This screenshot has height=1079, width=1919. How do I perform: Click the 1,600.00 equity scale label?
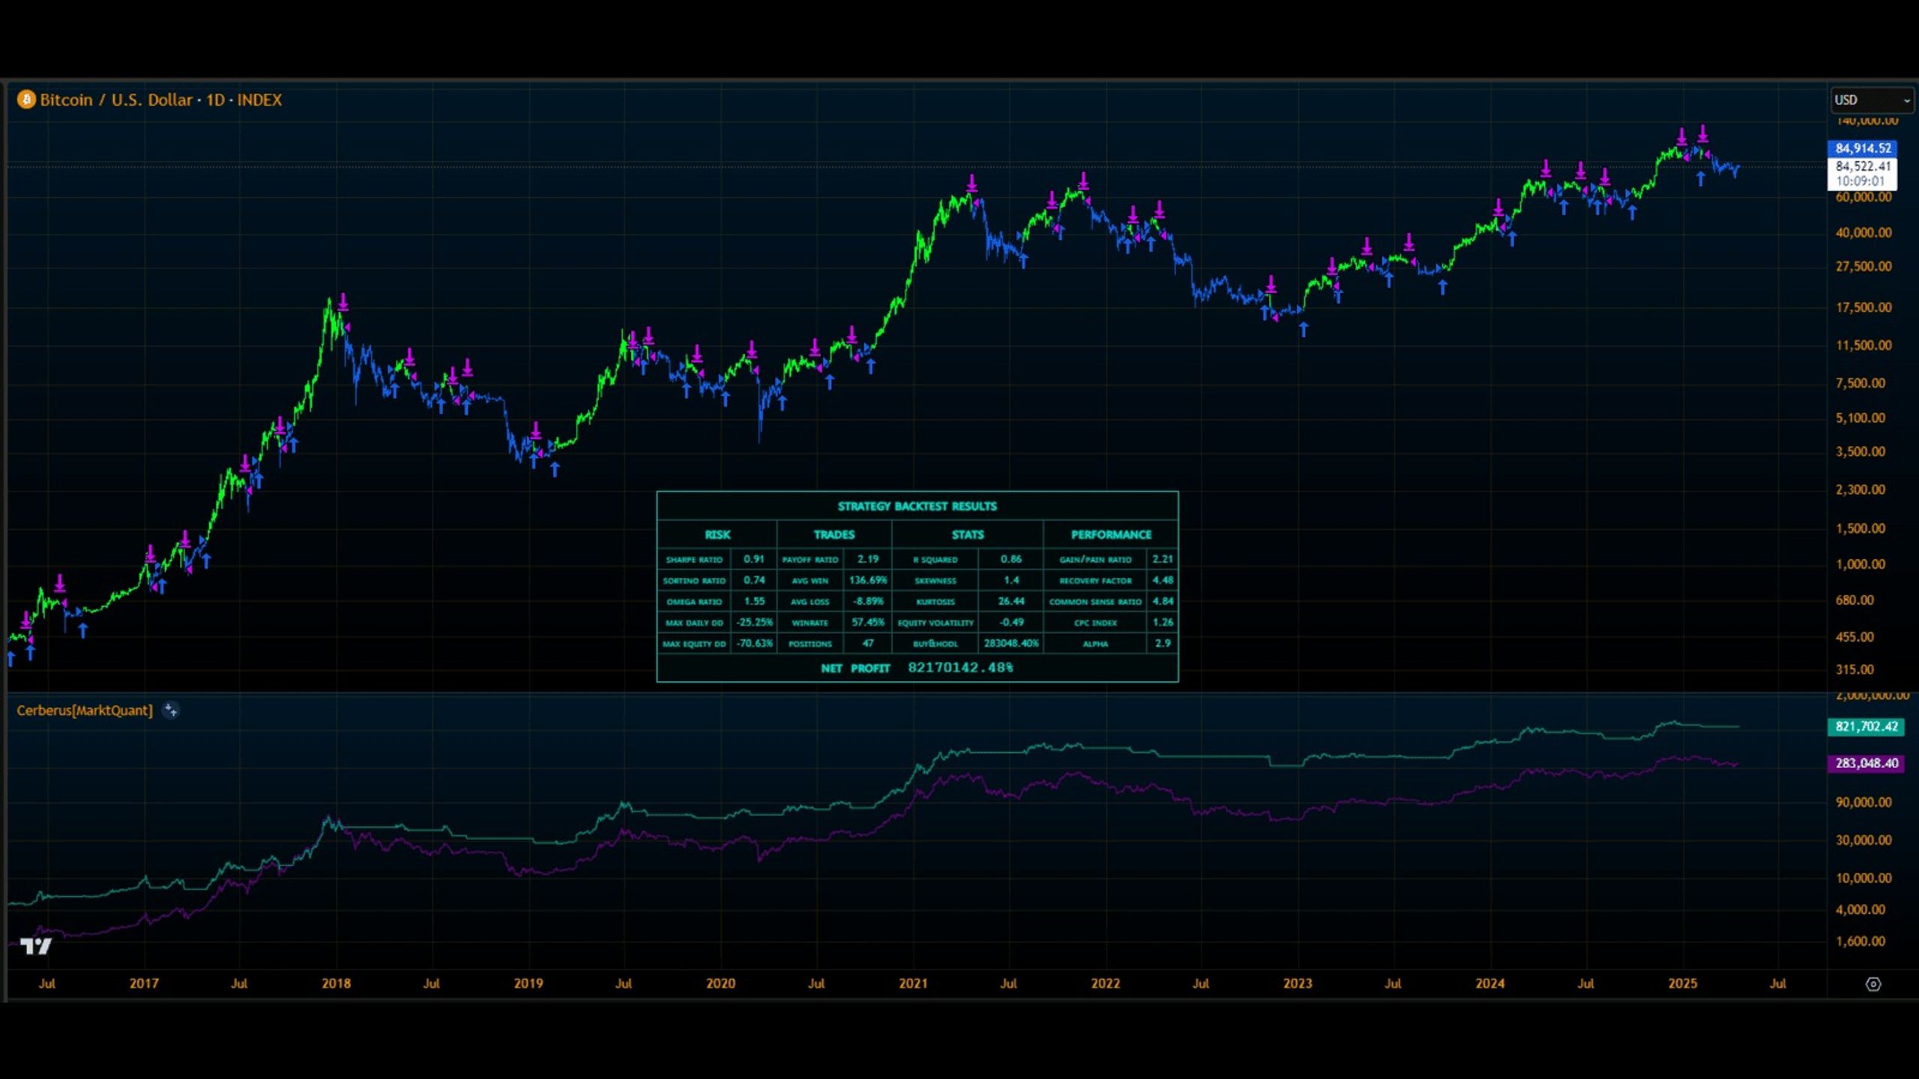1861,941
